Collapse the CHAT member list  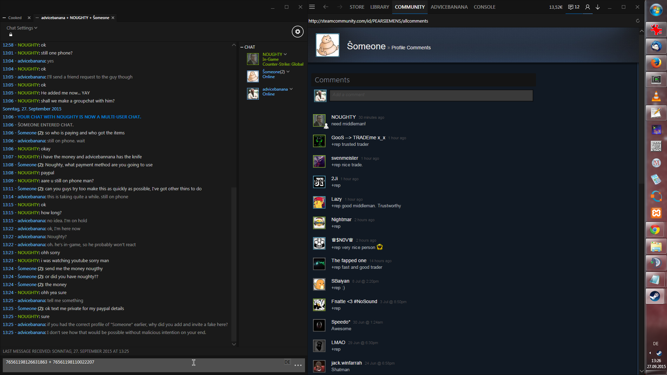242,47
